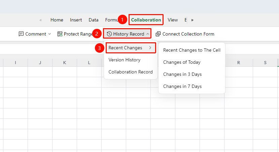Select column J header
The height and width of the screenshot is (152, 279).
[40, 63]
